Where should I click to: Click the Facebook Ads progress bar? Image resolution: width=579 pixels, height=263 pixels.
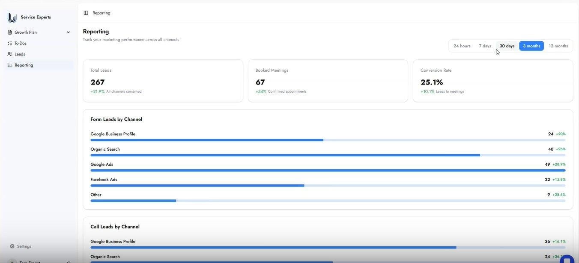328,186
